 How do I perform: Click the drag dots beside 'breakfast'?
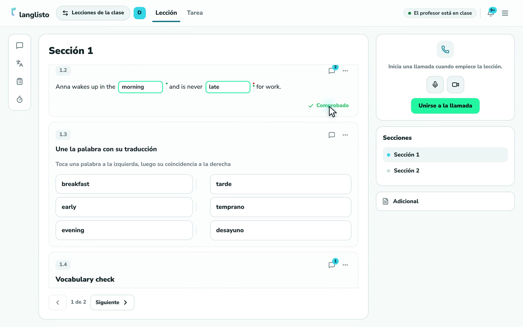click(x=196, y=184)
